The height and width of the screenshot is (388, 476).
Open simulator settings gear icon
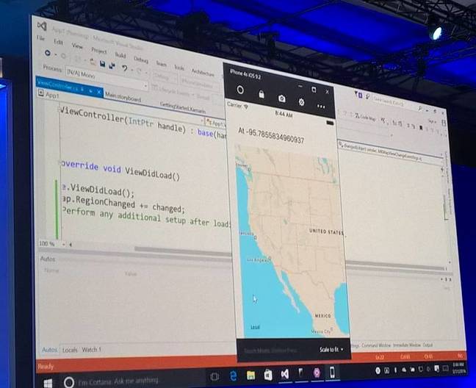point(301,102)
